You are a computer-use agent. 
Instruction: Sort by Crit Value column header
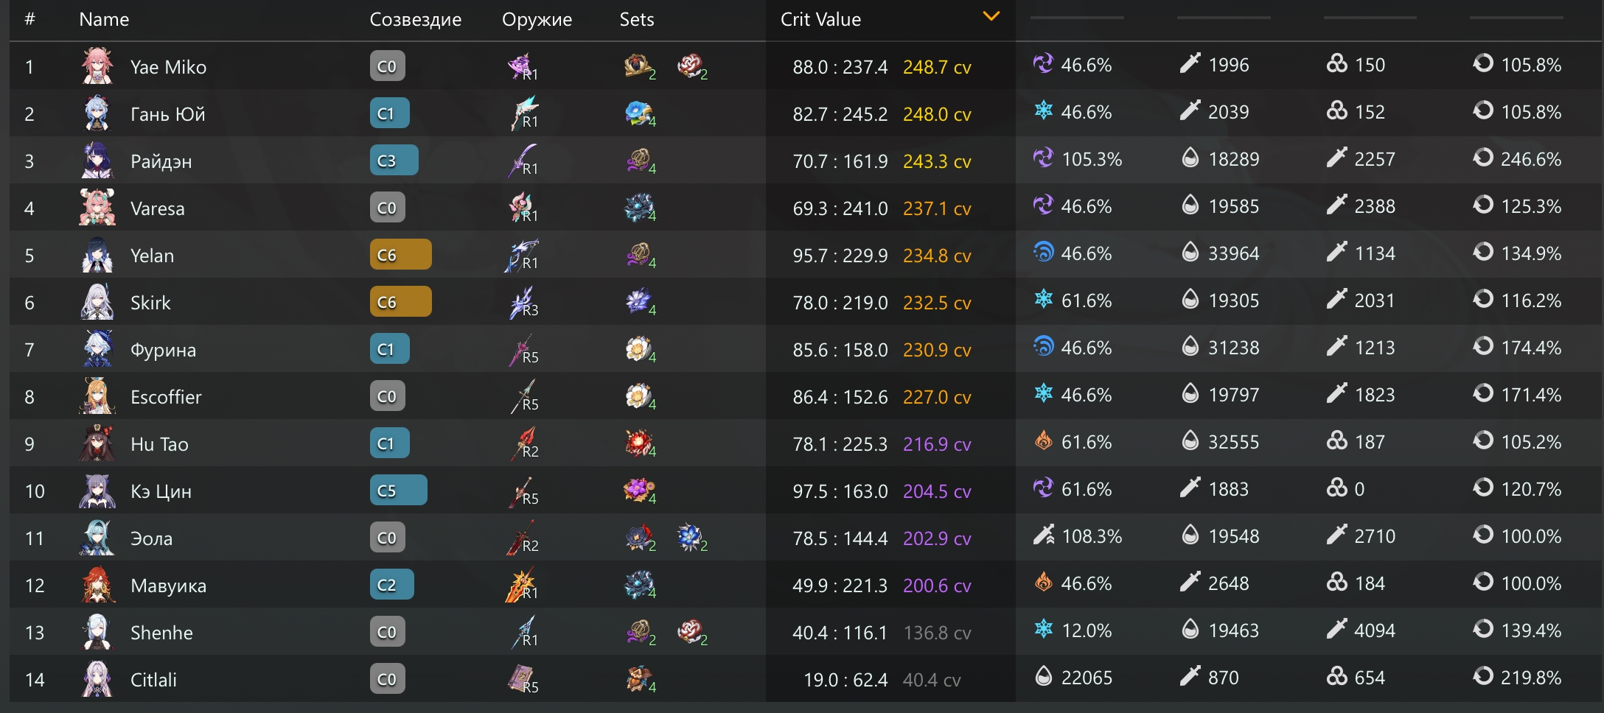(820, 19)
